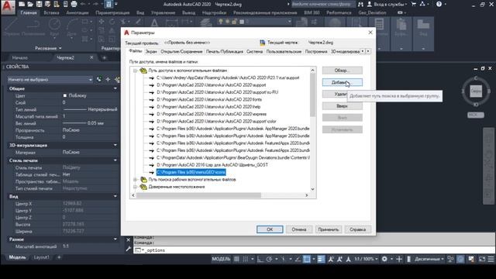
Task: Click the New drawing icon in quick access toolbar
Action: [22, 4]
